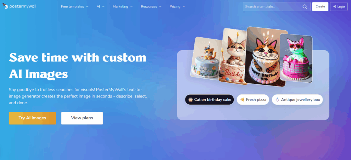Click the Try AI Images button
This screenshot has height=160, width=351.
[x=32, y=118]
